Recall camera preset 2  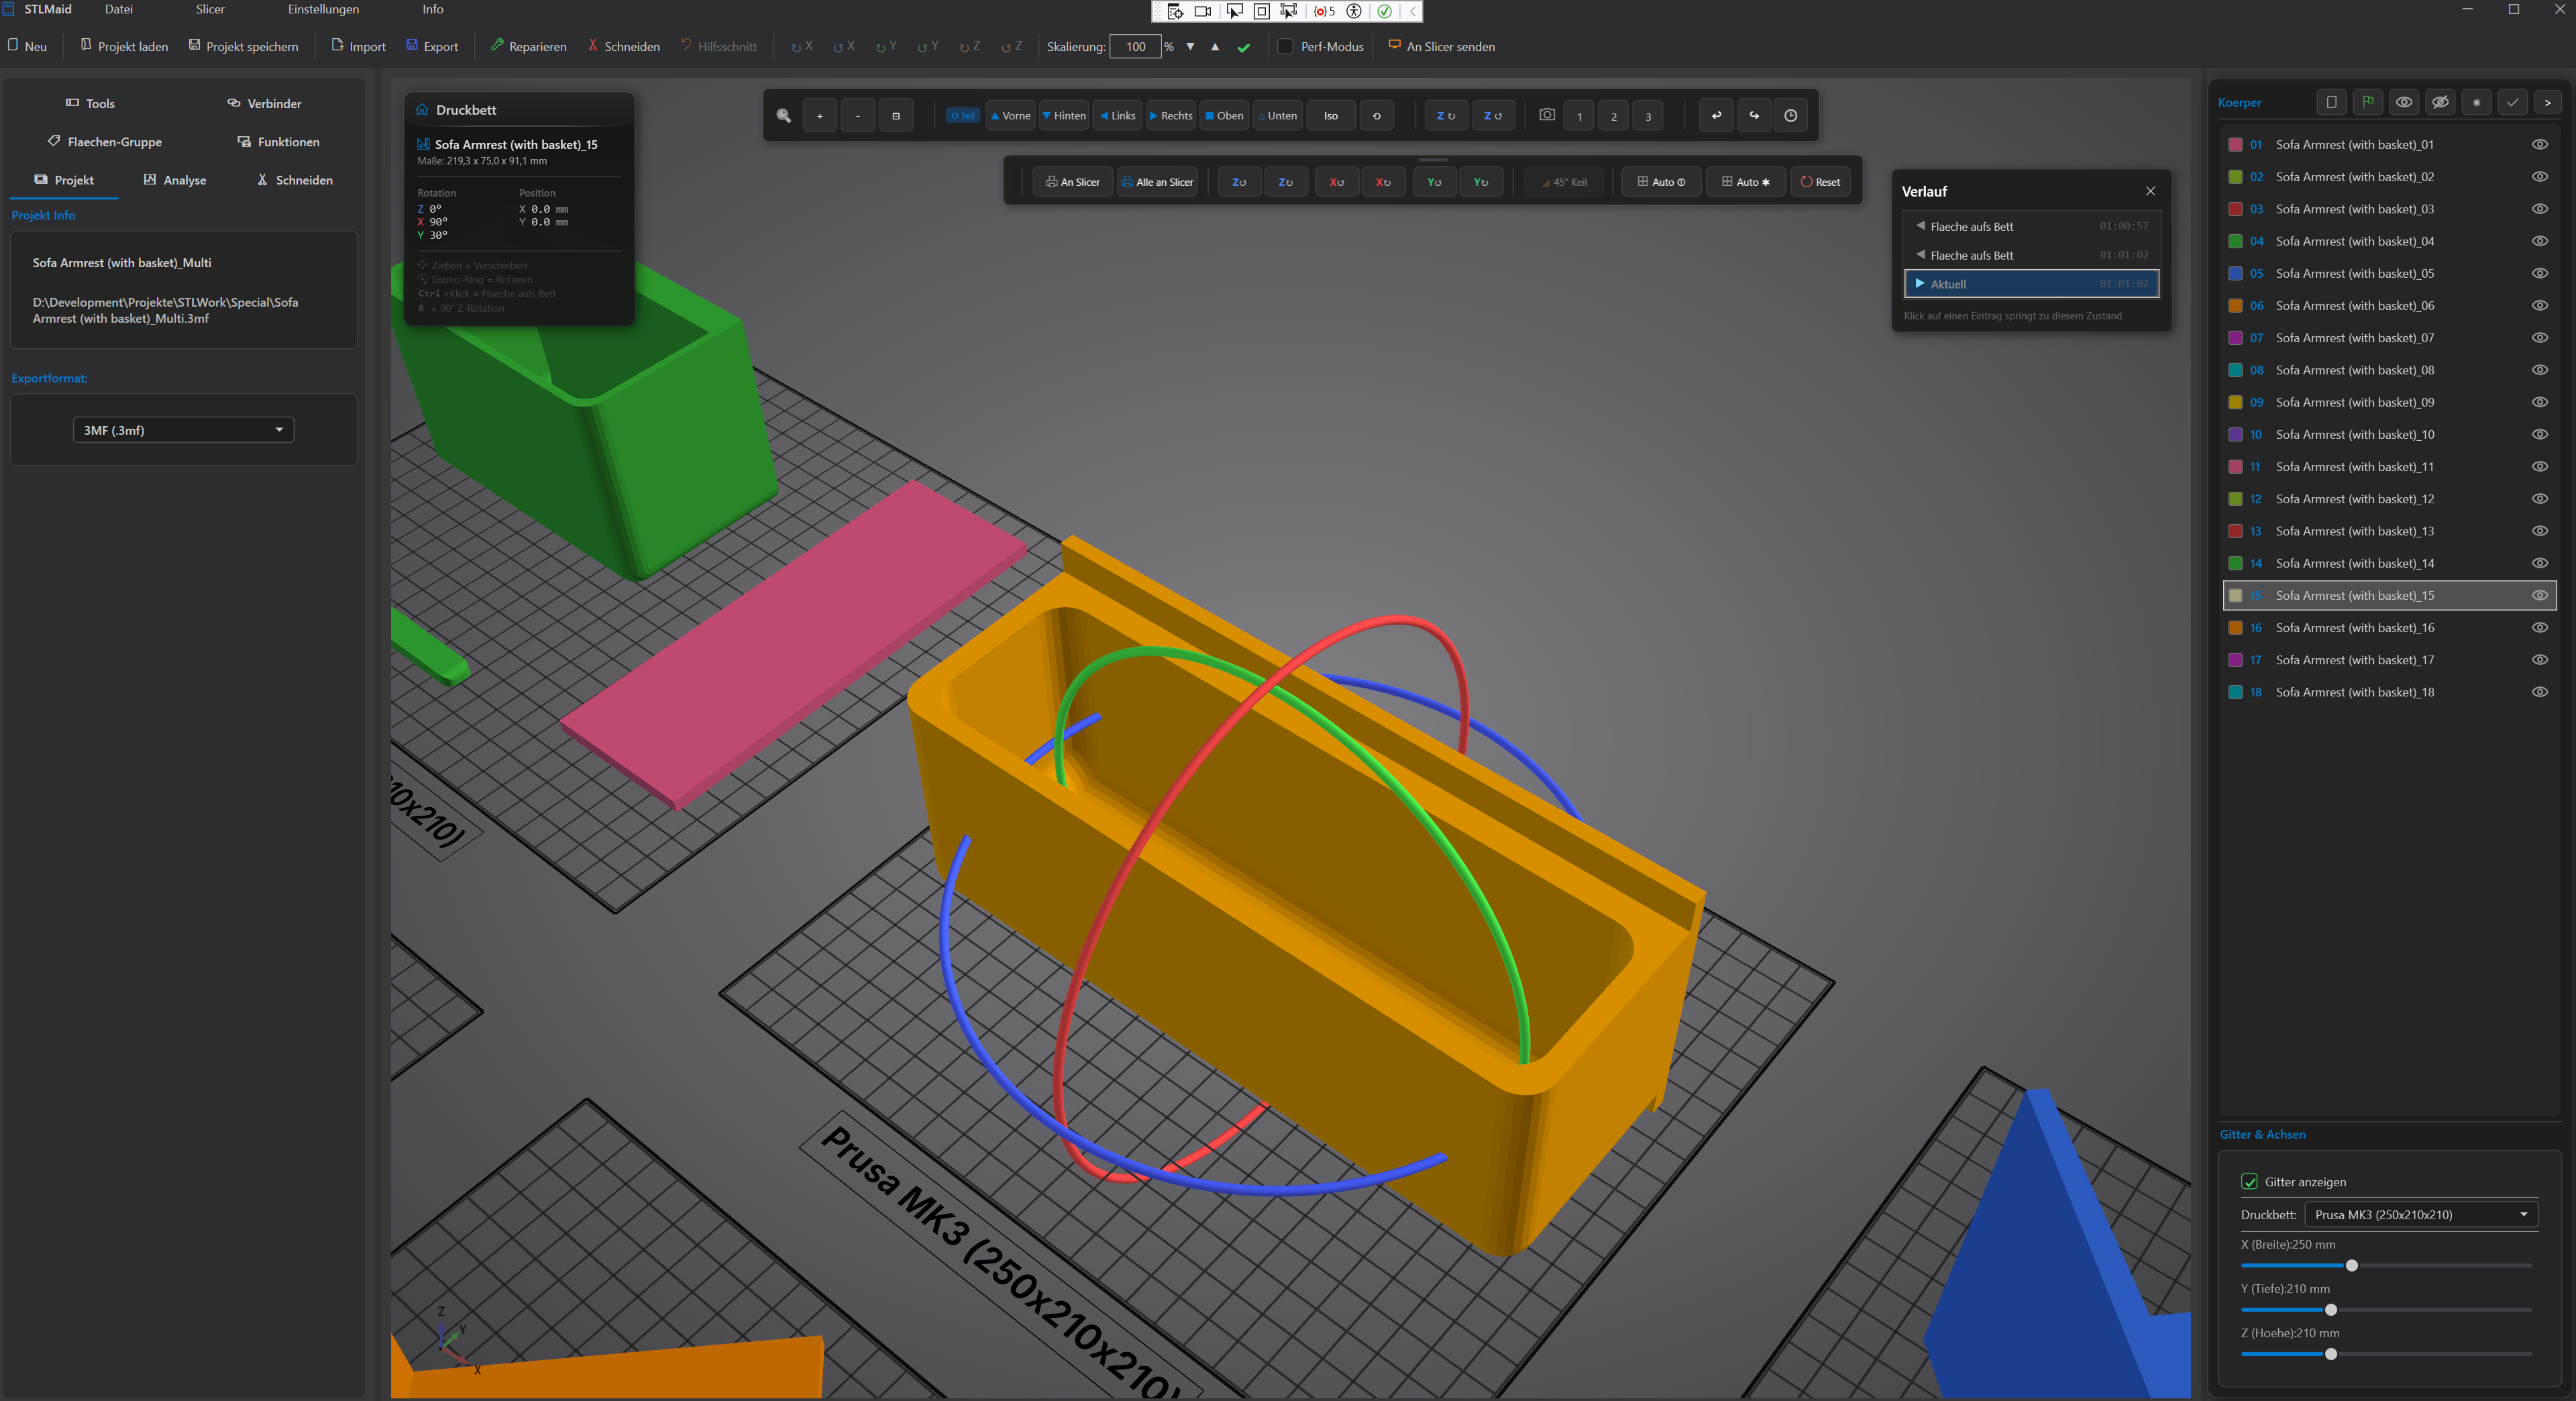click(x=1614, y=117)
